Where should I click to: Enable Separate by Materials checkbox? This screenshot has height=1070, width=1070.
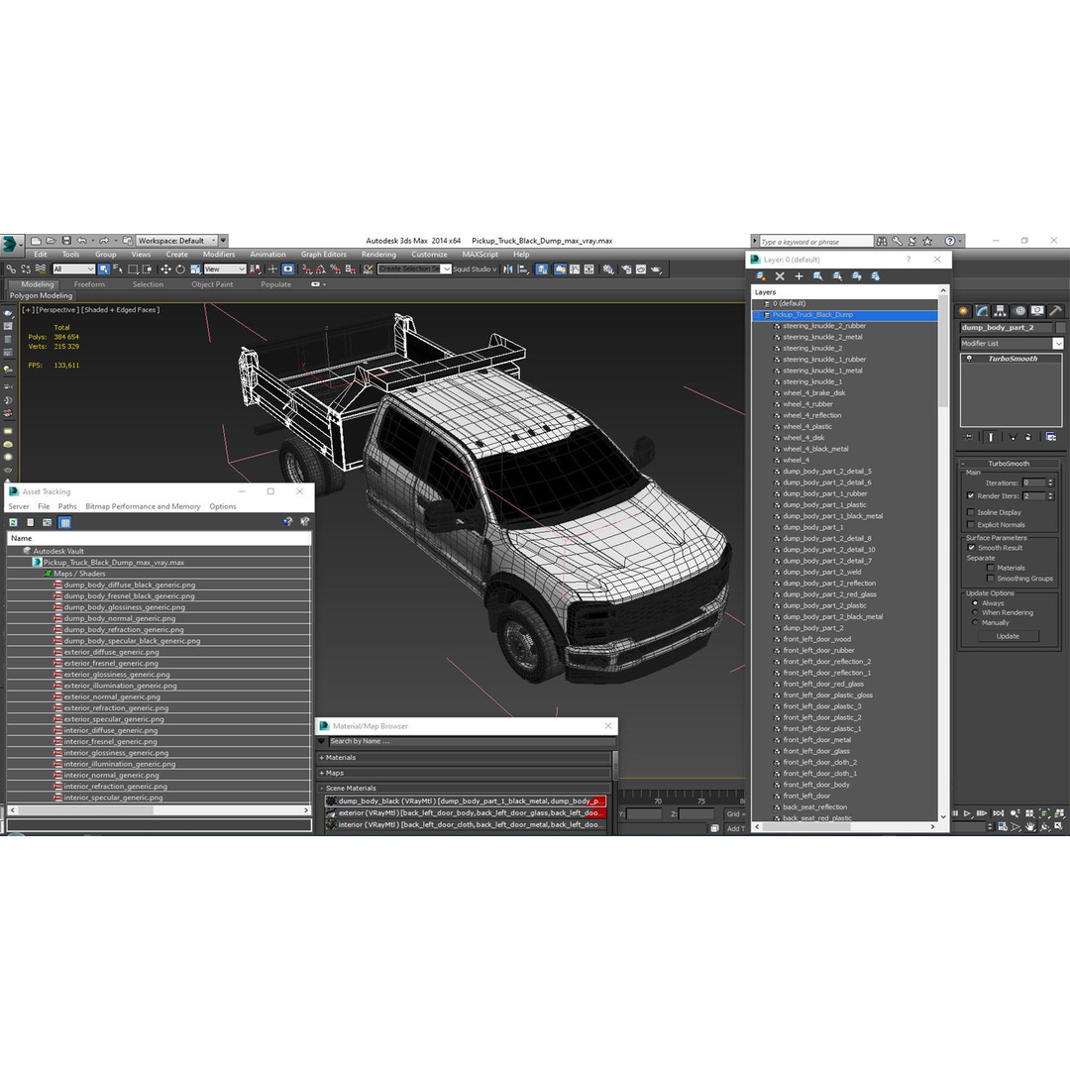pos(990,568)
